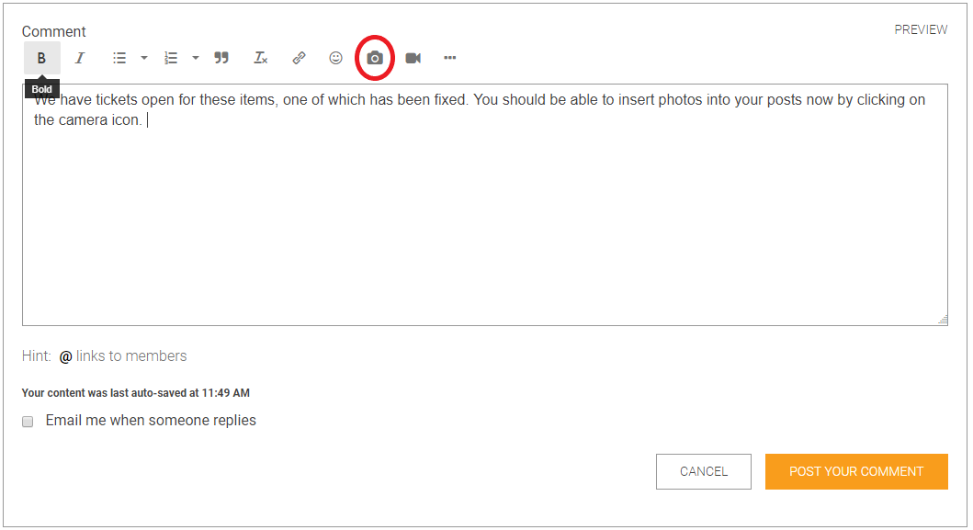Enable Email me when someone replies
The width and height of the screenshot is (973, 530).
coord(28,422)
